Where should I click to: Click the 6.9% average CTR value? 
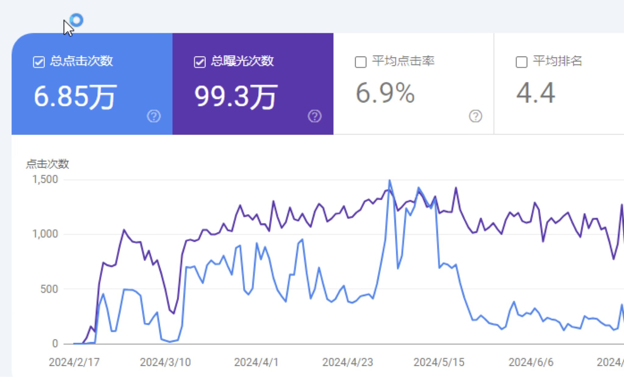coord(385,93)
